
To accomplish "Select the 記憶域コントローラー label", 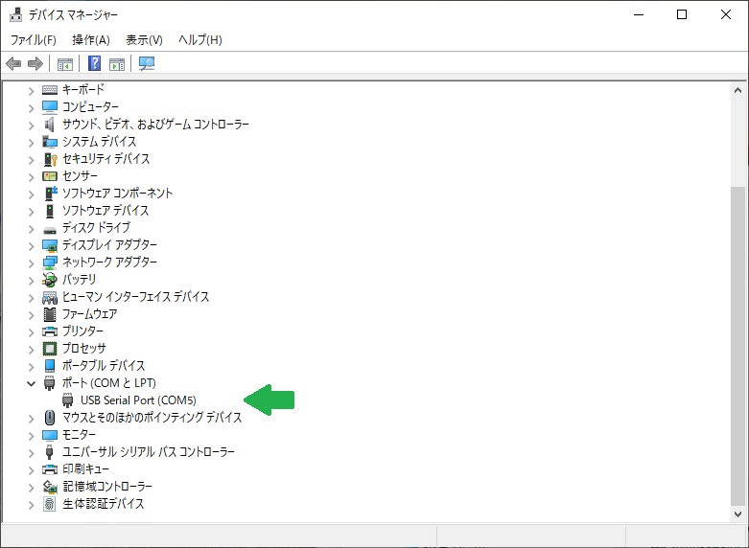I will click(x=107, y=487).
